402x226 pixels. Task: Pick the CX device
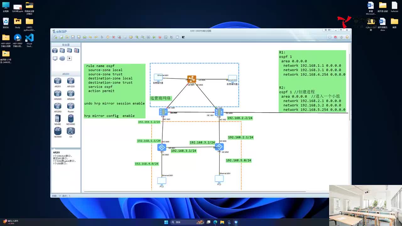(71, 132)
